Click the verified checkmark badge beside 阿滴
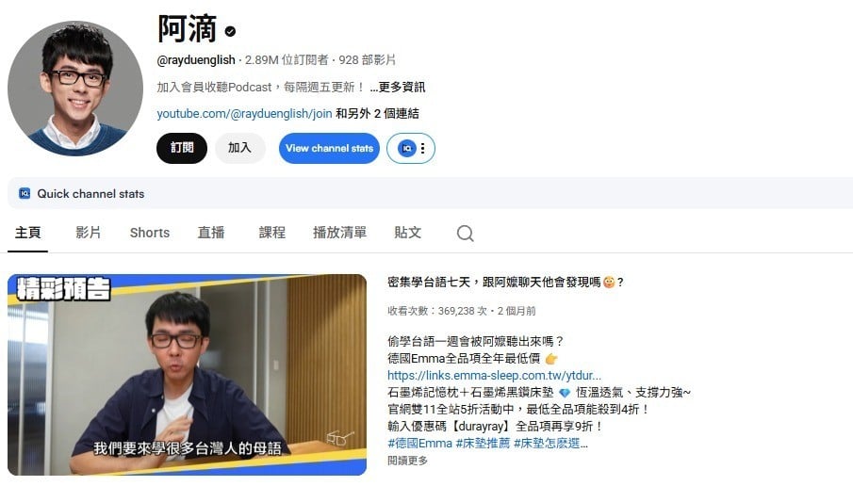 coord(230,31)
